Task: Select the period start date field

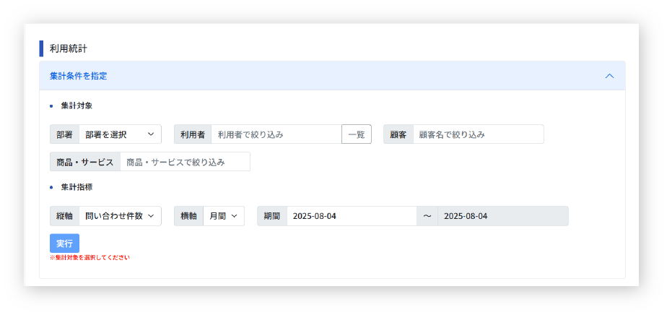Action: click(x=352, y=216)
